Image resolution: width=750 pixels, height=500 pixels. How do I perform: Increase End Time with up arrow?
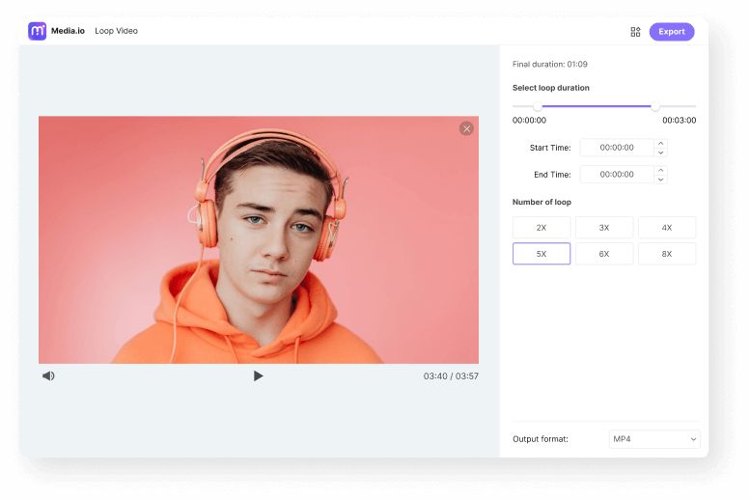[x=660, y=171]
